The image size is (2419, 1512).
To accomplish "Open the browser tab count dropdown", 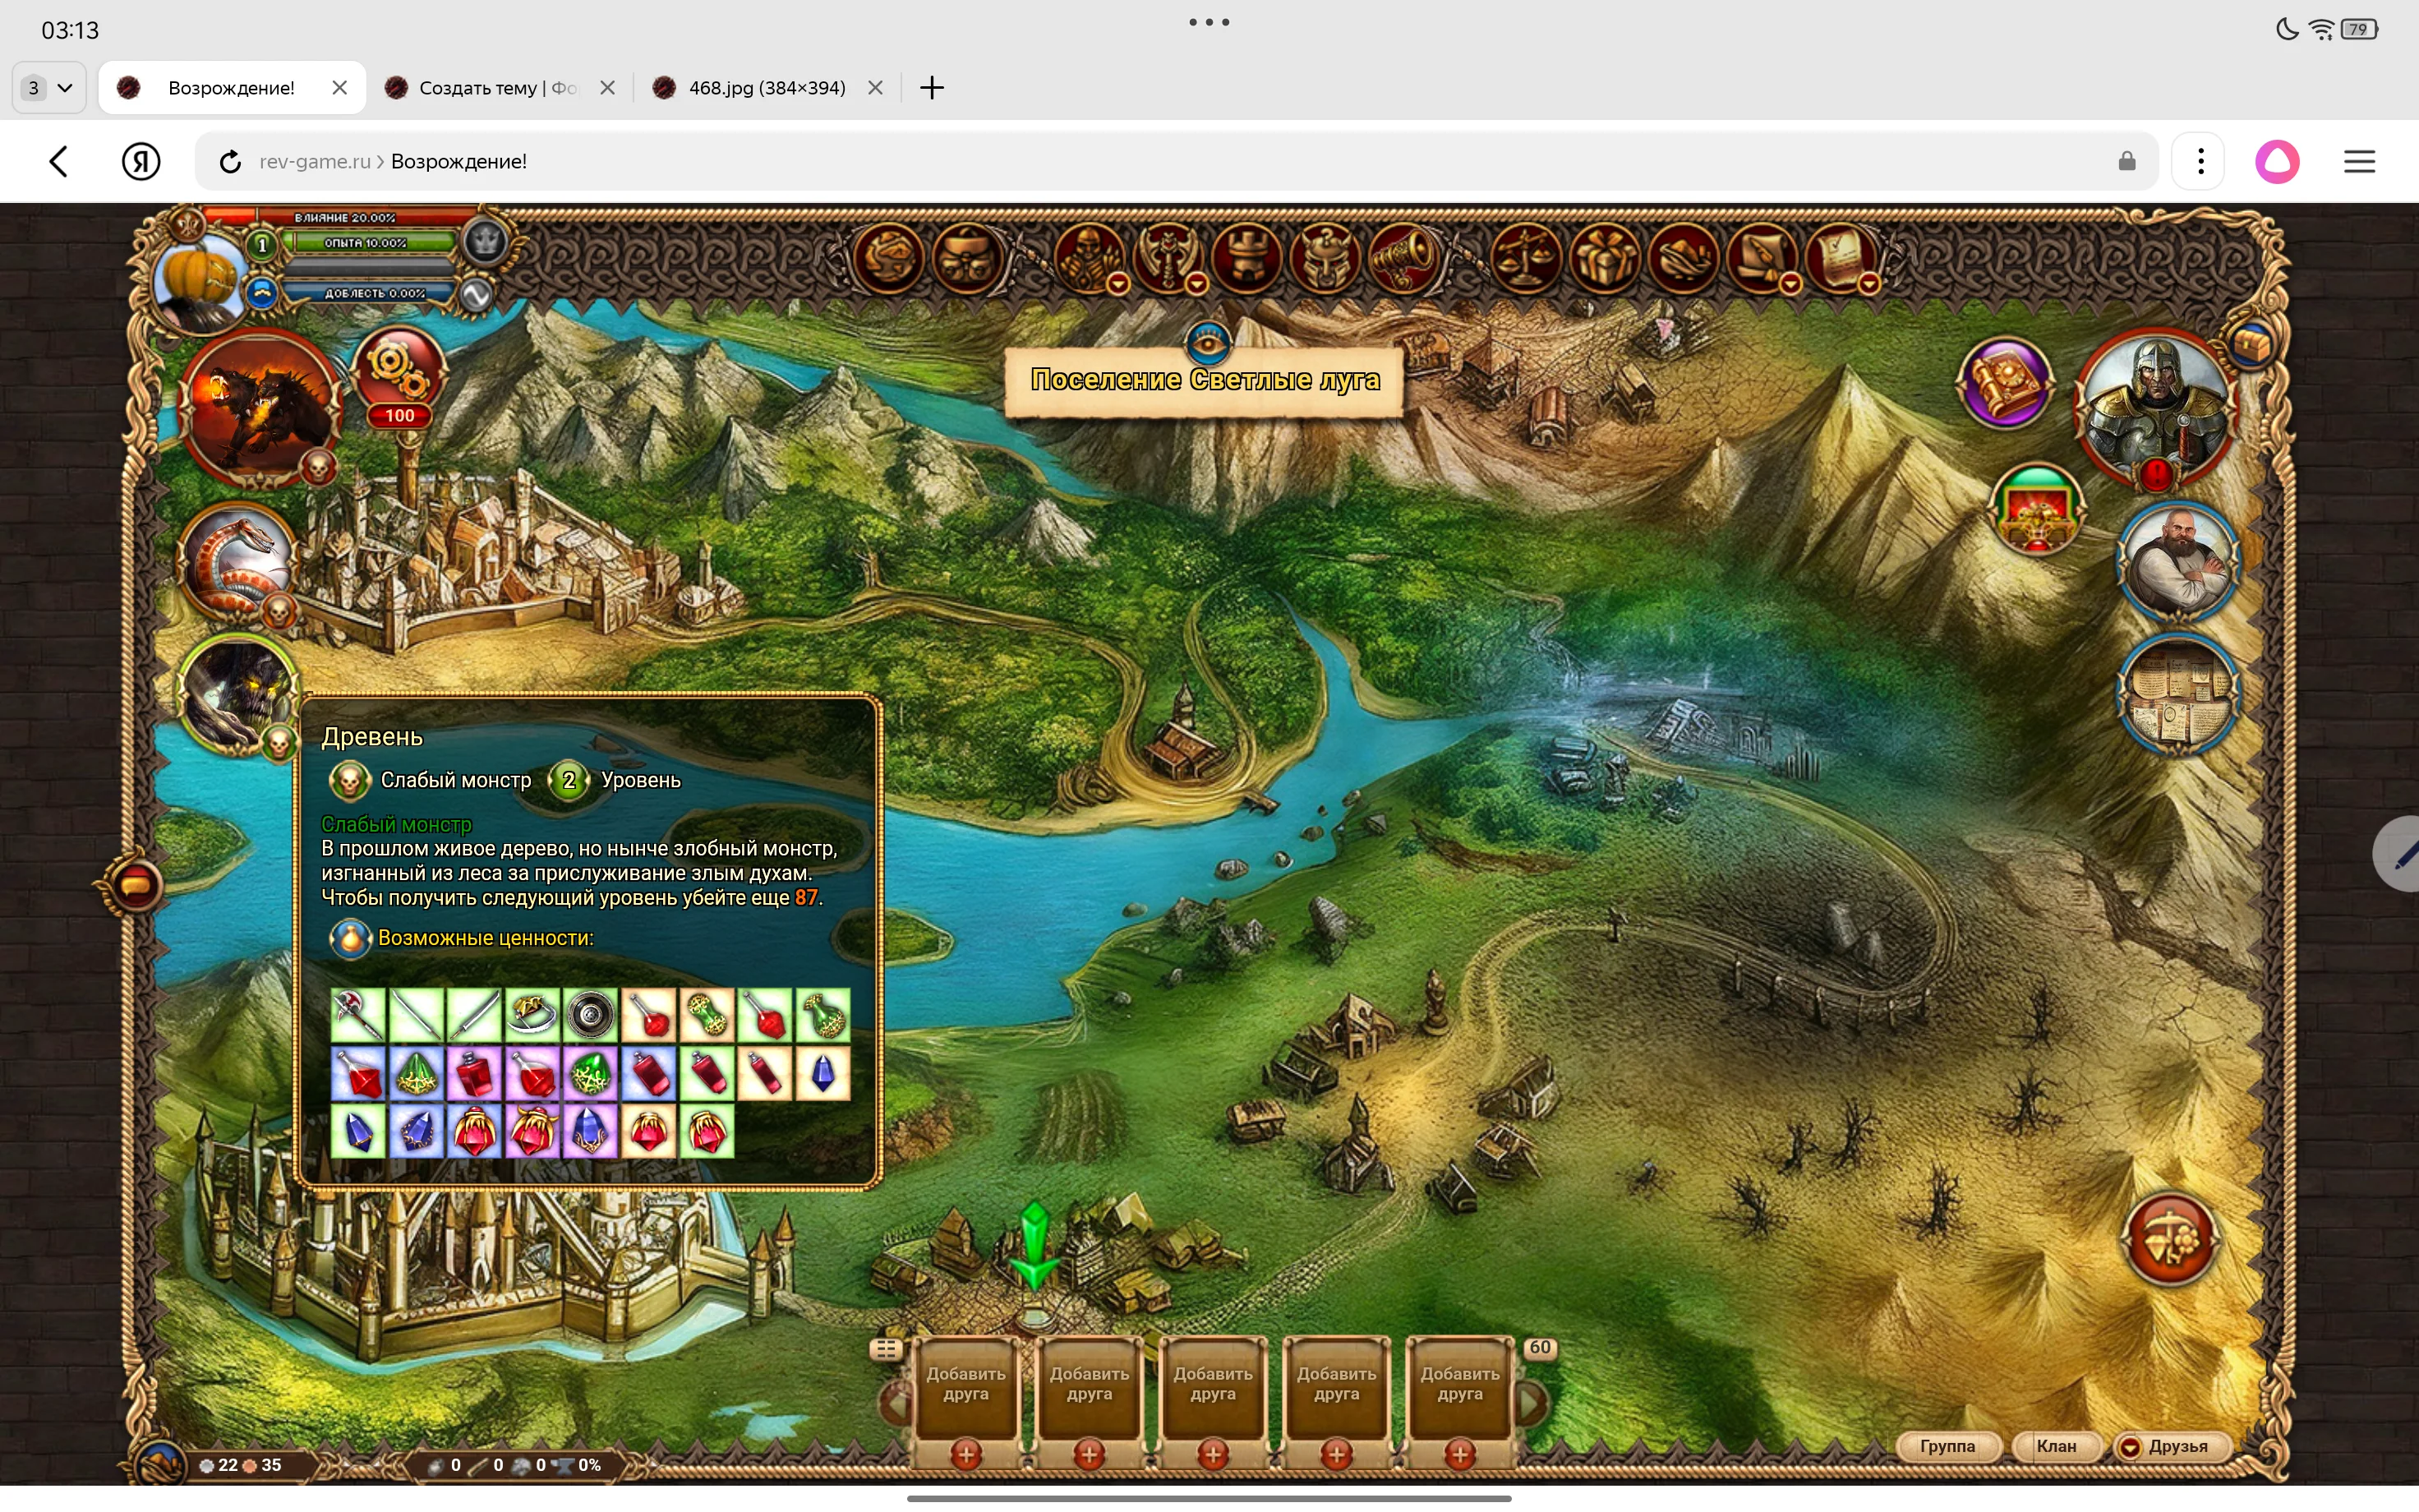I will (x=48, y=88).
